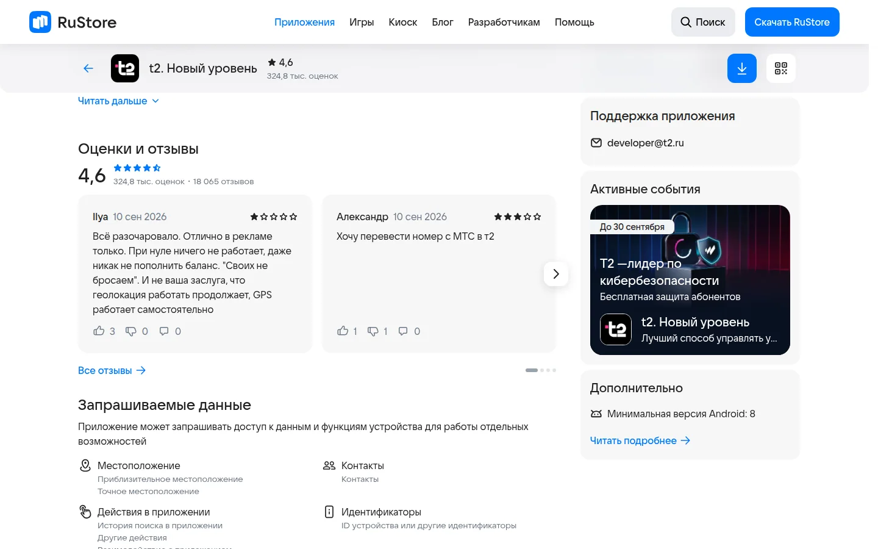Select the 324,8 тыс. оценок header text
The image size is (878, 549).
(x=302, y=76)
